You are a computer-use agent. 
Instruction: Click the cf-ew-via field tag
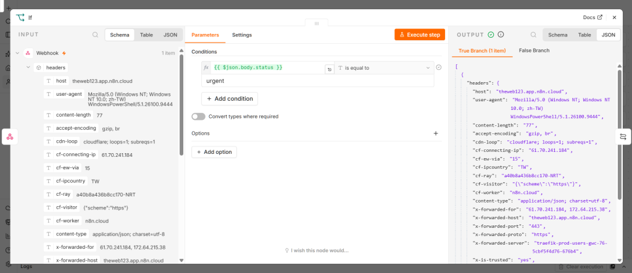[x=63, y=167]
